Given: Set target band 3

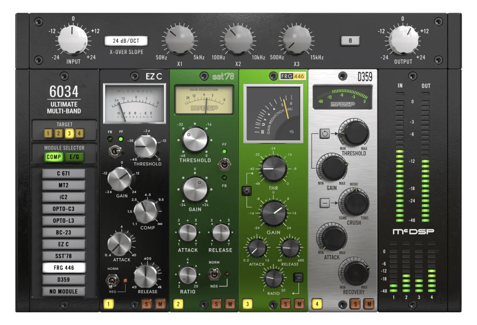Looking at the screenshot, I should [x=69, y=133].
